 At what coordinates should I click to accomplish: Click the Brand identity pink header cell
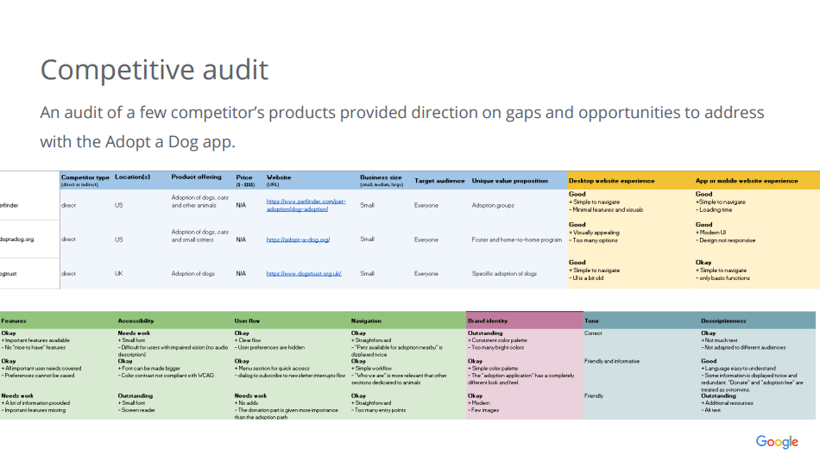pyautogui.click(x=488, y=320)
